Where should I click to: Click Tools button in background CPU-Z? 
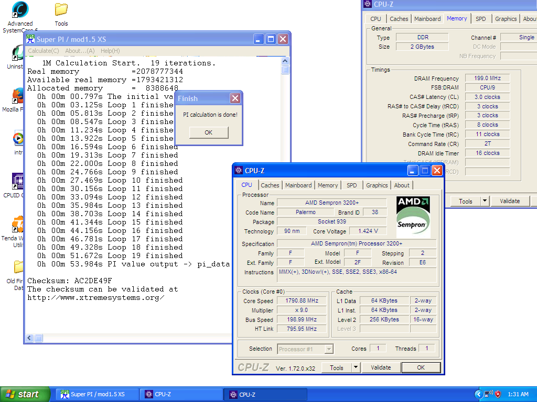(x=466, y=202)
